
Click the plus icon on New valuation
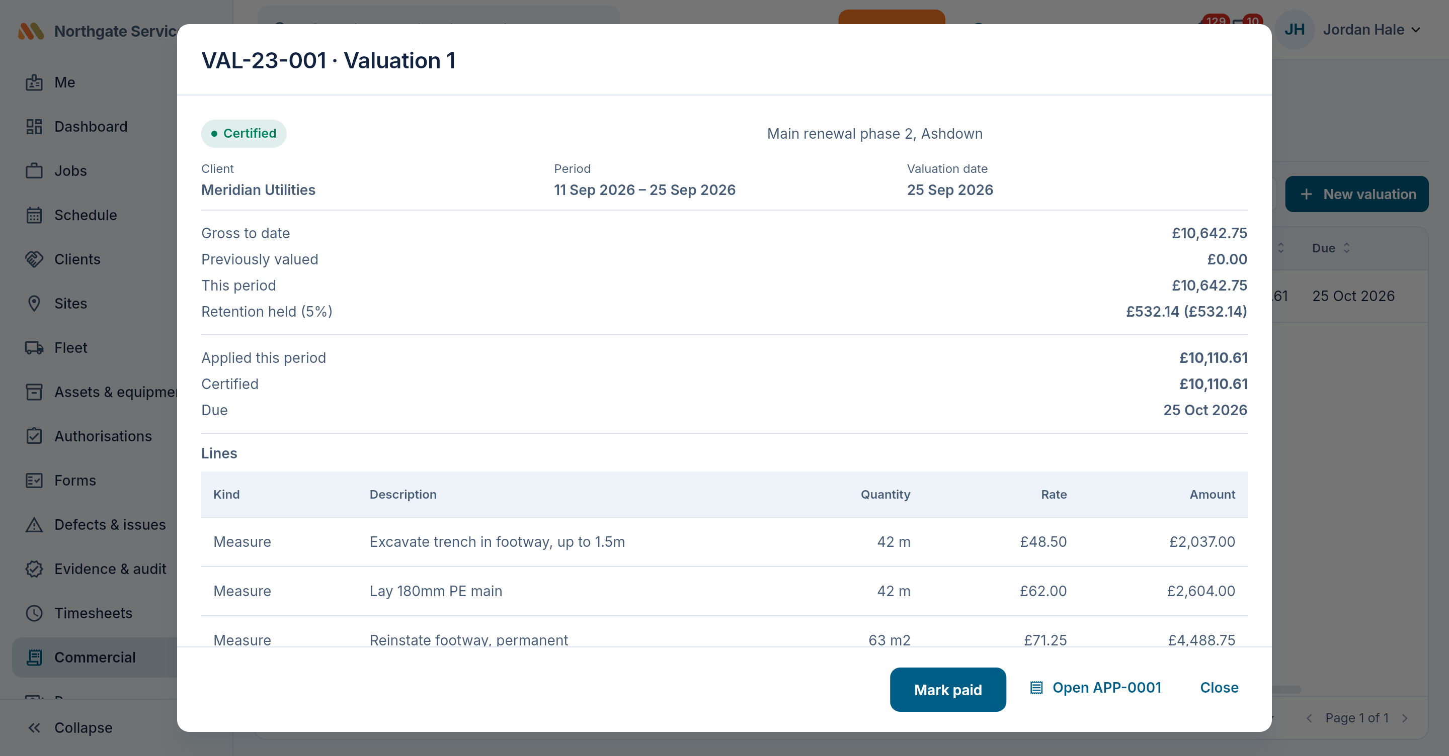[x=1306, y=195]
